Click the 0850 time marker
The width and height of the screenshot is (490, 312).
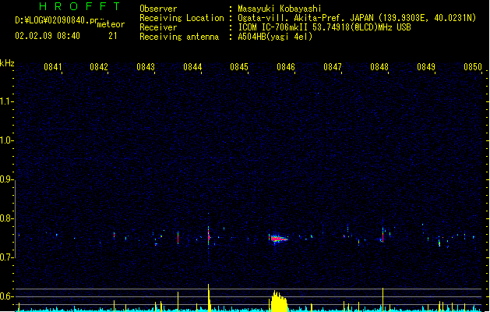coord(473,67)
